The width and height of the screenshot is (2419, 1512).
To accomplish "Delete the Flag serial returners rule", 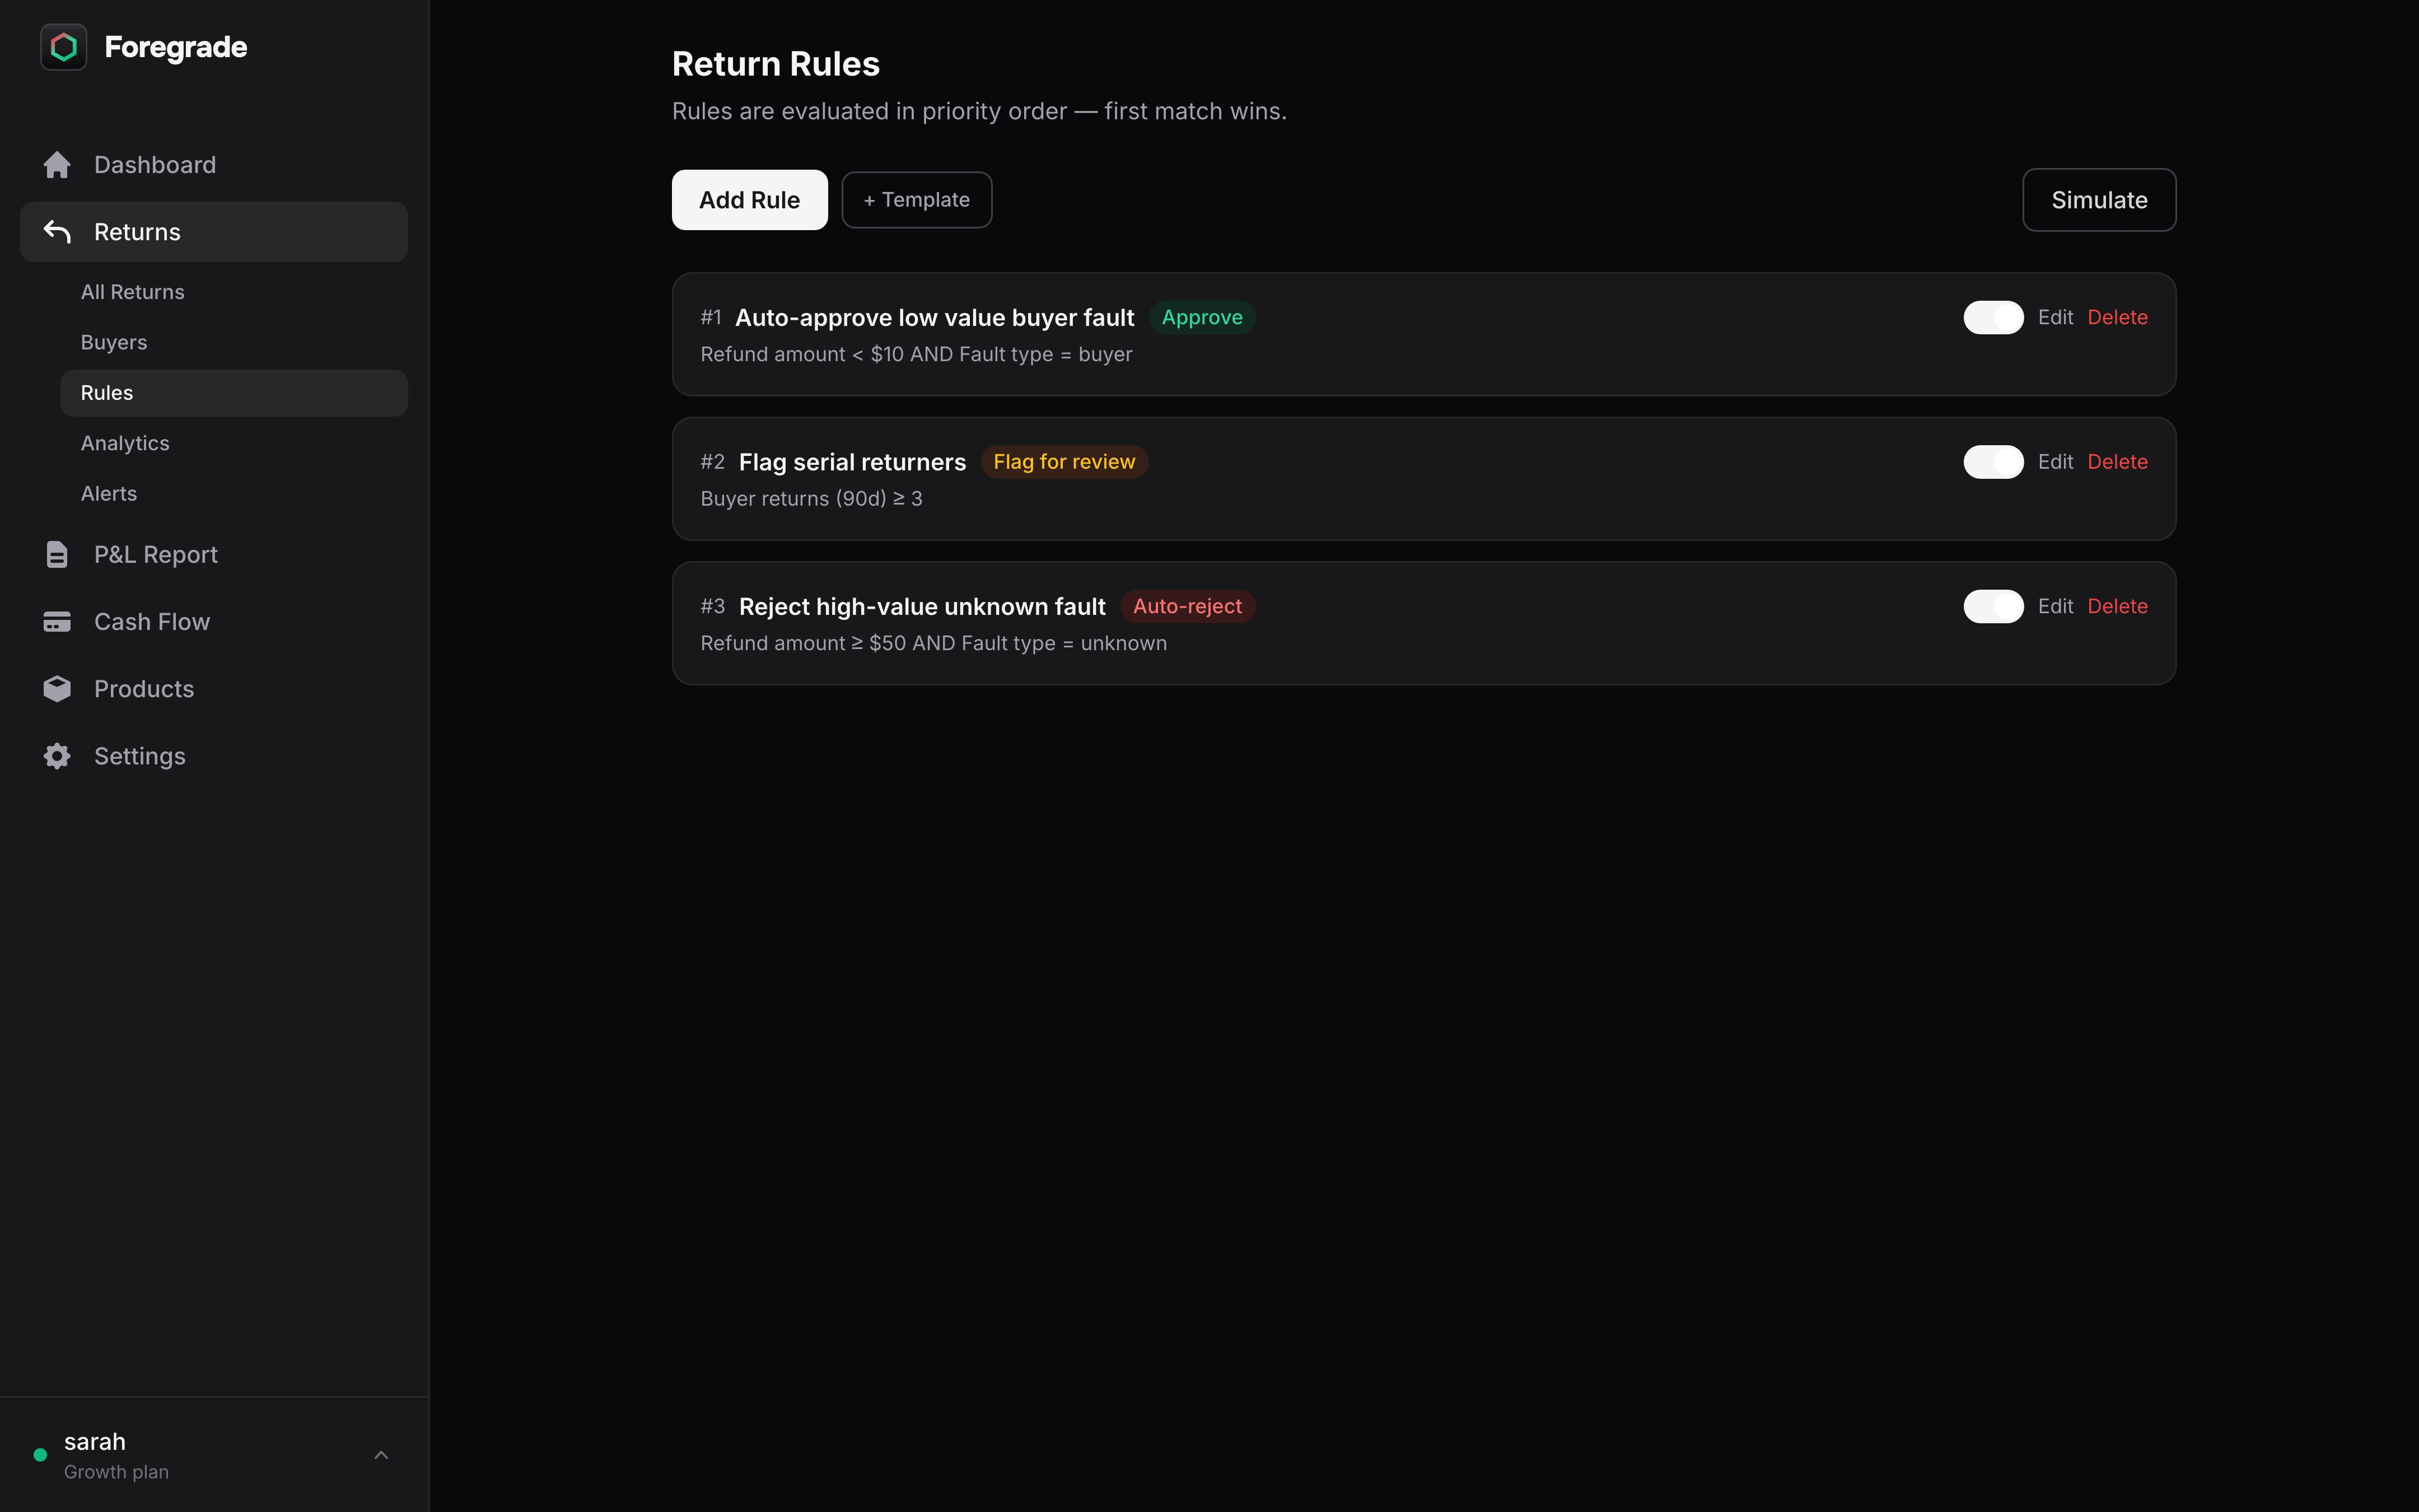I will 2117,461.
